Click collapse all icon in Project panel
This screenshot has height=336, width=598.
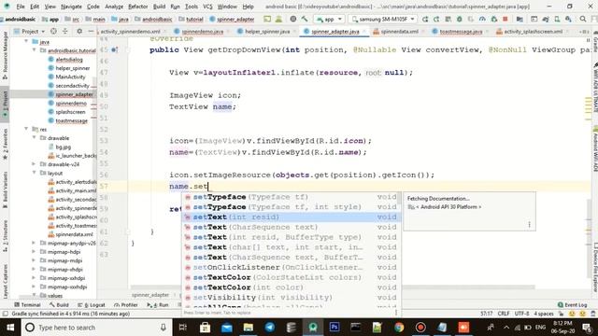point(64,31)
